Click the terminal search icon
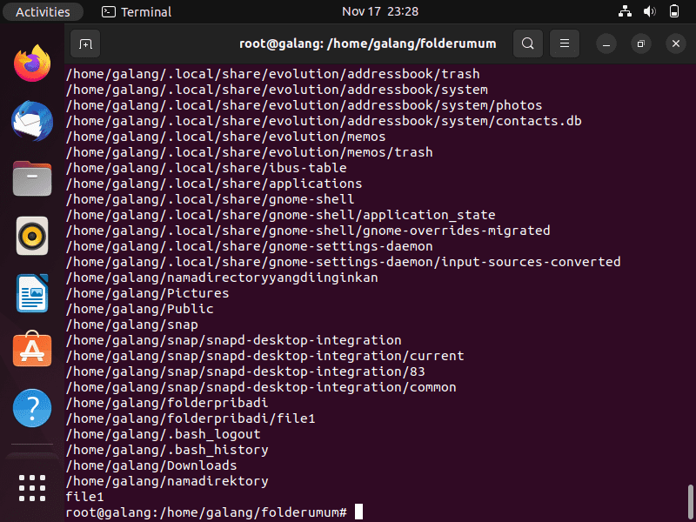This screenshot has width=696, height=522. point(528,43)
